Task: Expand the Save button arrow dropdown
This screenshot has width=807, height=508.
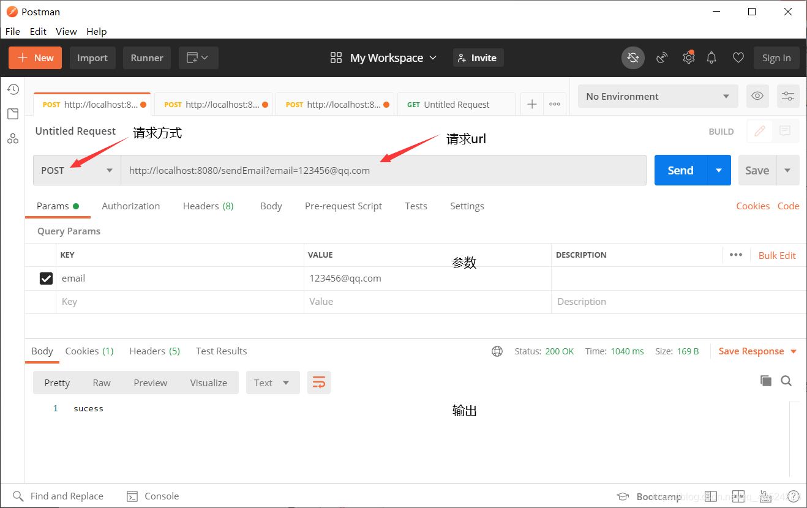Action: pyautogui.click(x=788, y=170)
